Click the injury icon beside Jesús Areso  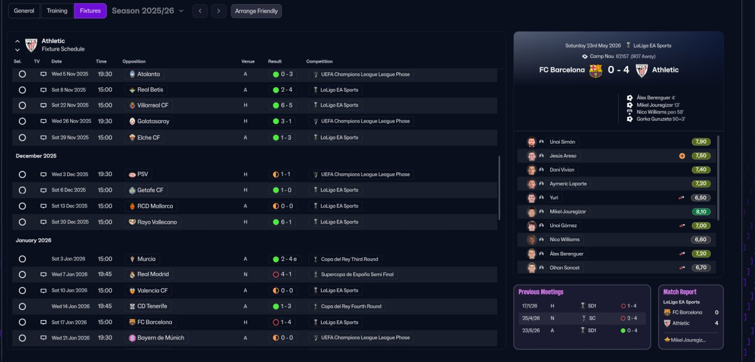[x=682, y=156]
